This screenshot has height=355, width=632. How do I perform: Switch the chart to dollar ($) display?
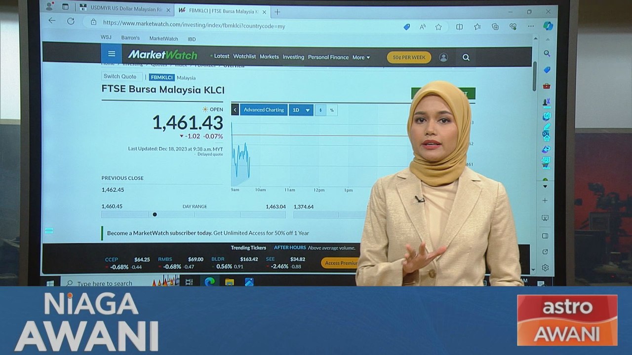(x=320, y=110)
